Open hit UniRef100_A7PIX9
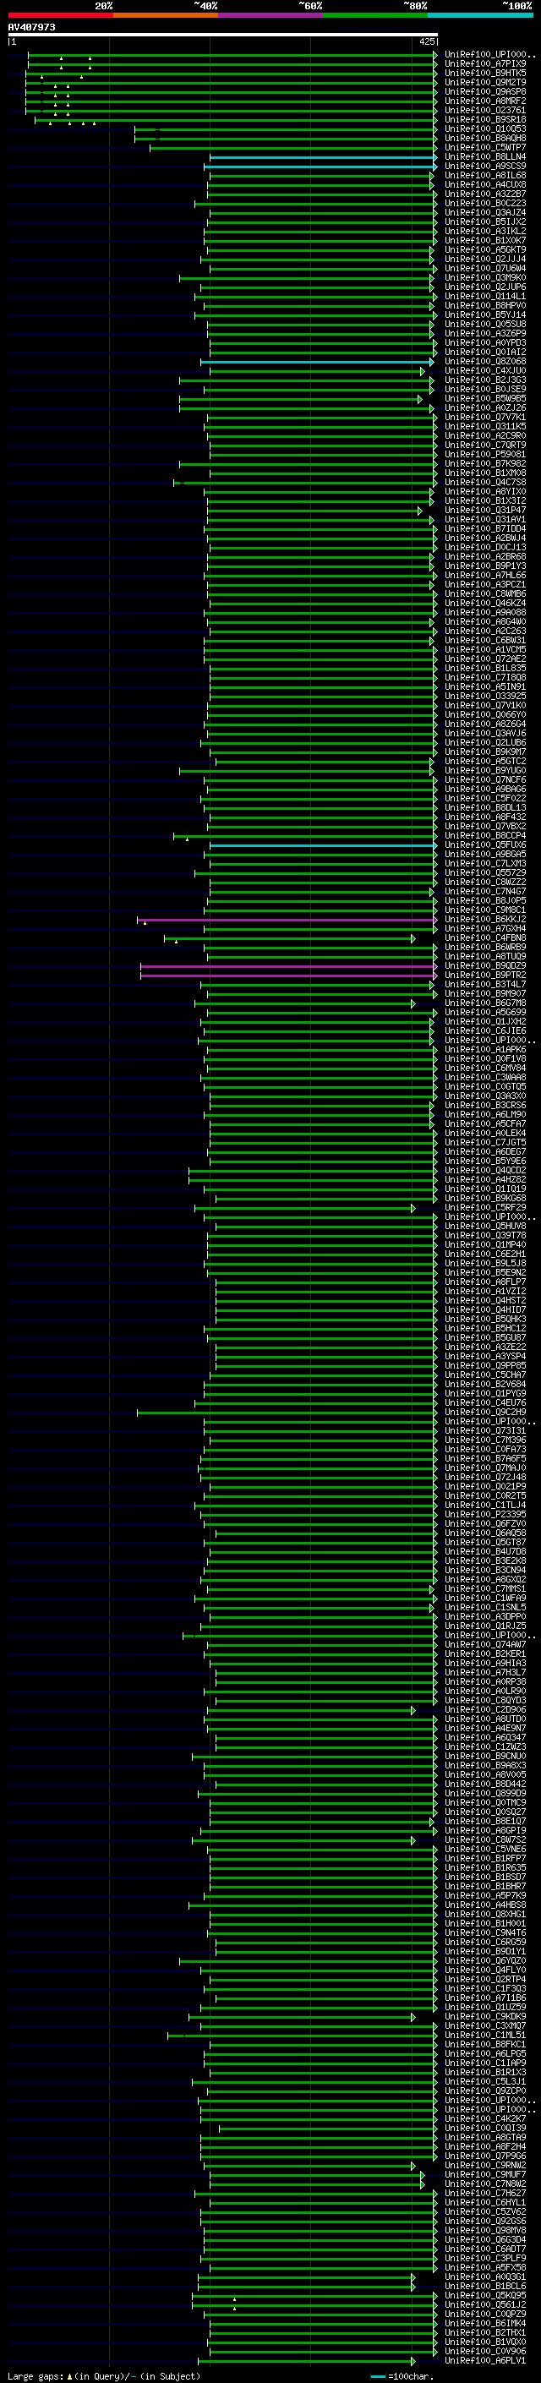 (485, 64)
